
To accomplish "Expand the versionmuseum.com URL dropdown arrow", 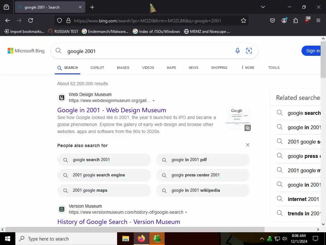I will (x=186, y=212).
